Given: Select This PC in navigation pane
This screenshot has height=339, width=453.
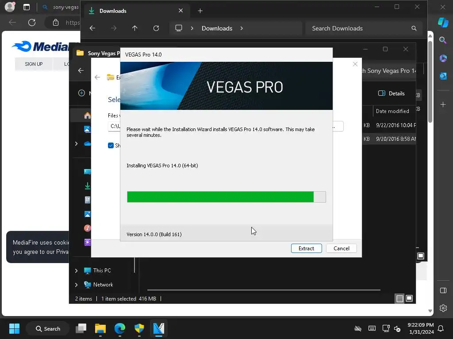Looking at the screenshot, I should click(102, 271).
